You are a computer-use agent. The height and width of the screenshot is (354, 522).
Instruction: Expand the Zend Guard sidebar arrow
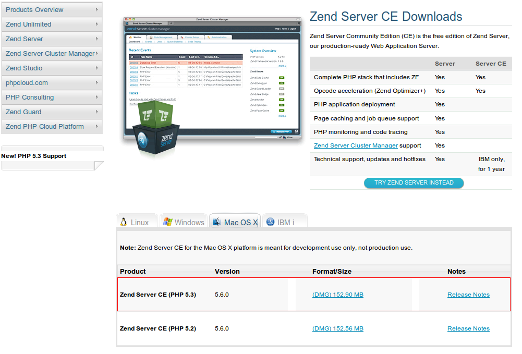pyautogui.click(x=98, y=112)
